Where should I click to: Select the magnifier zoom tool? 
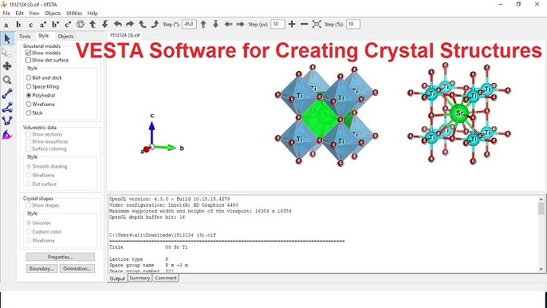pos(7,80)
